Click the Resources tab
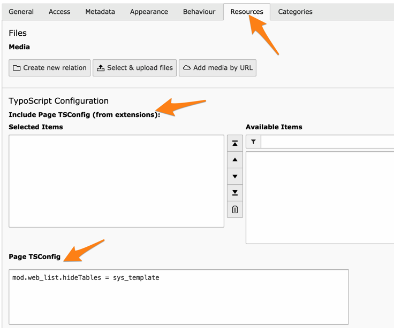This screenshot has height=328, width=394. pyautogui.click(x=247, y=12)
